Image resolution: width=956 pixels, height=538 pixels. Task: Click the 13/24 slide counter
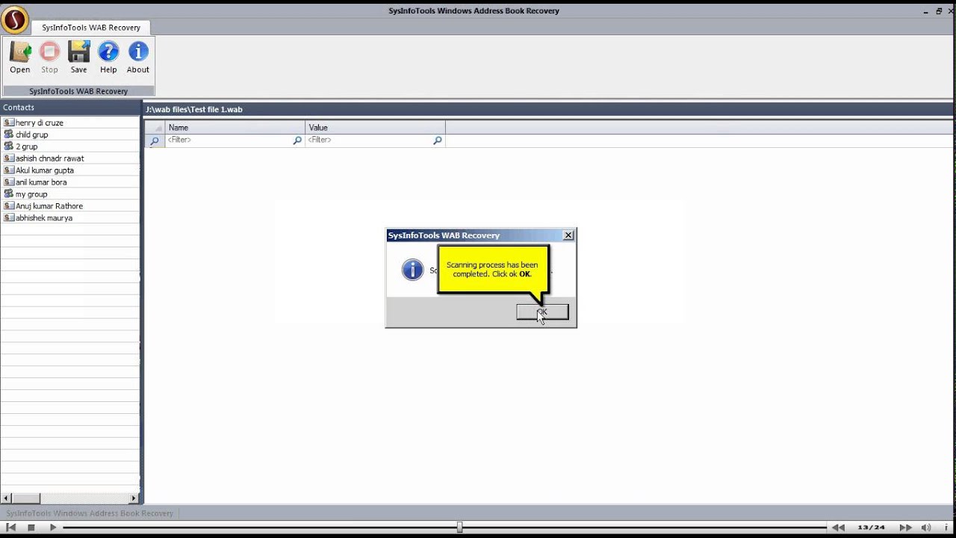[871, 528]
